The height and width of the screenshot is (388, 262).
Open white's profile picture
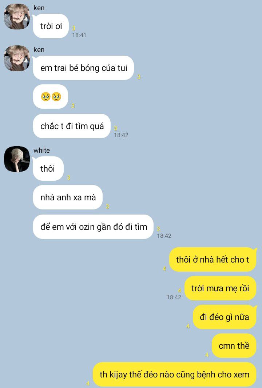tap(17, 159)
